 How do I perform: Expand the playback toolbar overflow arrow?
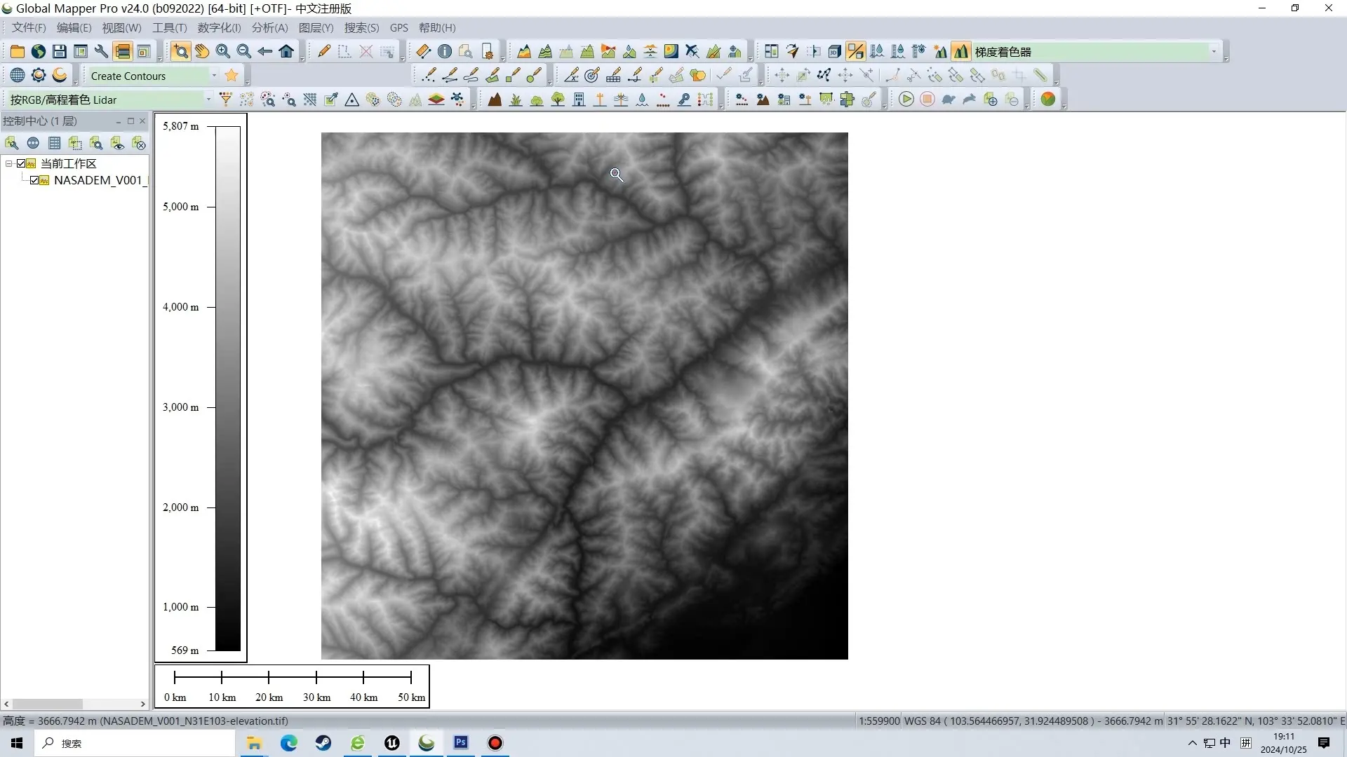pyautogui.click(x=1028, y=104)
